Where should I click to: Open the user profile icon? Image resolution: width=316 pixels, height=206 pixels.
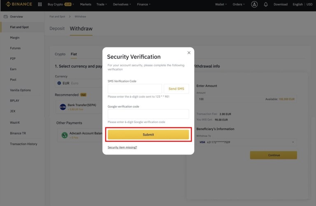tap(254, 4)
